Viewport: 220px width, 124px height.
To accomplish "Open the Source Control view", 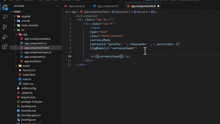I will 5,27.
